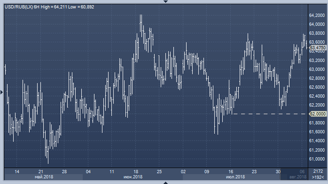Click the 2172 counter box

pyautogui.click(x=318, y=171)
